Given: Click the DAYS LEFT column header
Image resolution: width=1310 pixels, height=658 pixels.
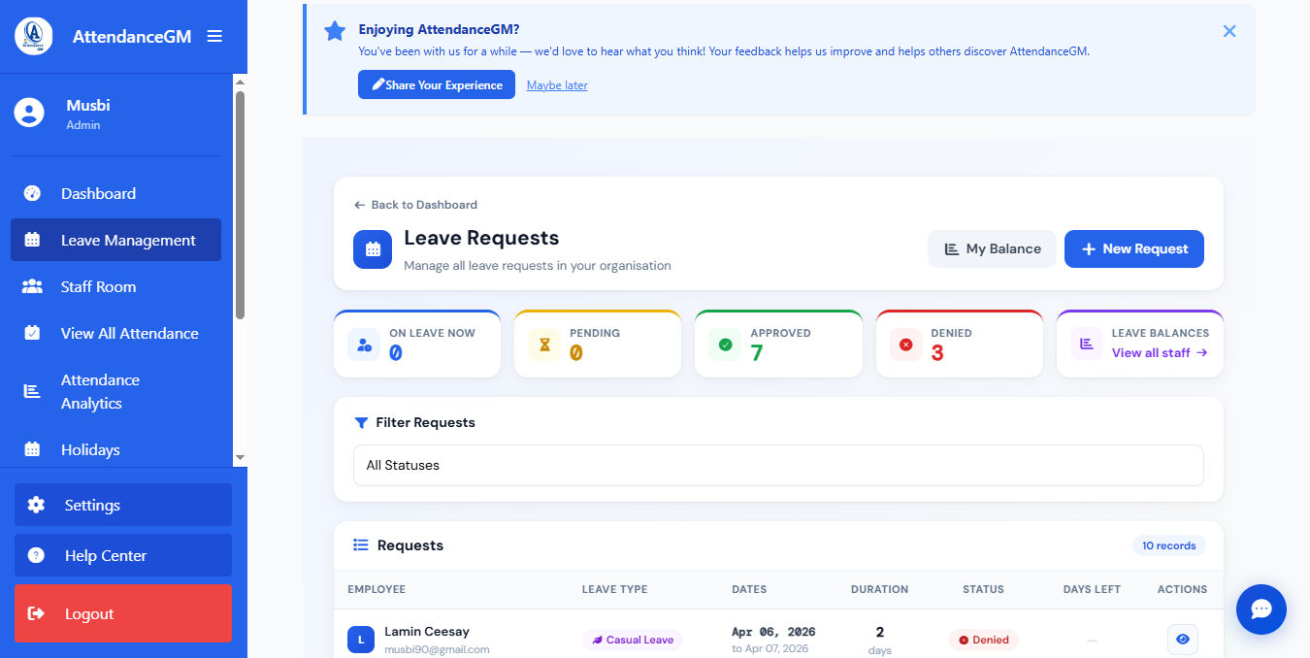Looking at the screenshot, I should point(1092,589).
